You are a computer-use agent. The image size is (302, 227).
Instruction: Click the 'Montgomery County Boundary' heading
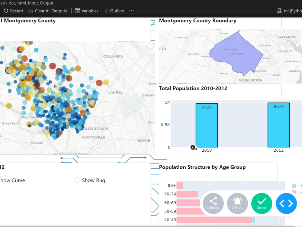click(198, 21)
